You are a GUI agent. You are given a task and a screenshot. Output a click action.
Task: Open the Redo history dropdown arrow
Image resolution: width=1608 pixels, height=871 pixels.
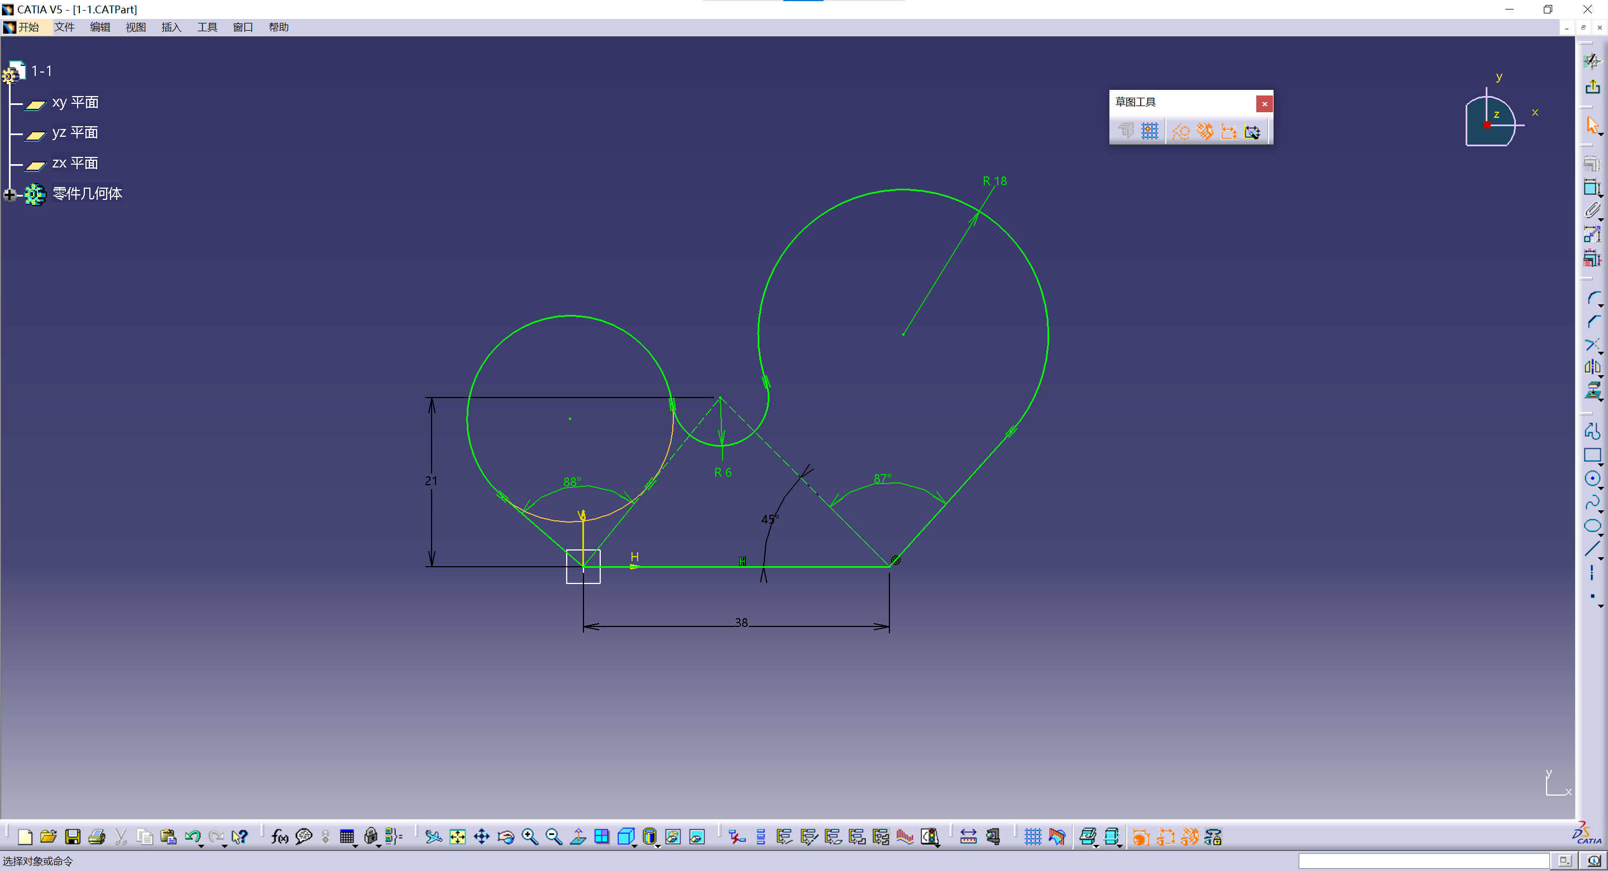[224, 846]
